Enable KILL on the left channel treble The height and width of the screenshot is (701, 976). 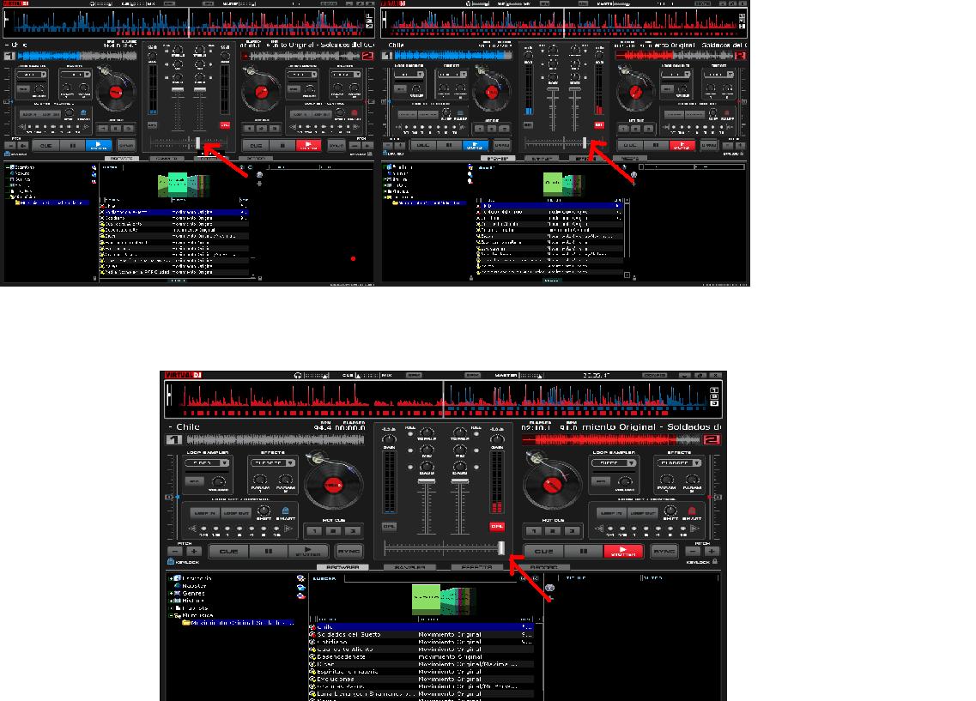(x=409, y=433)
